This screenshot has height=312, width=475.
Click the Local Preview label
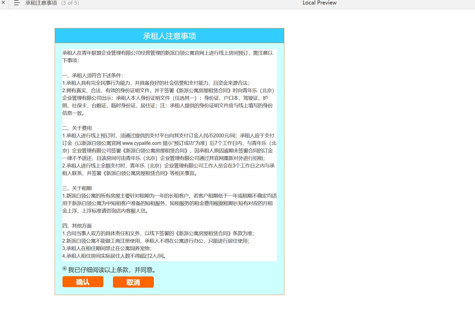coord(319,3)
